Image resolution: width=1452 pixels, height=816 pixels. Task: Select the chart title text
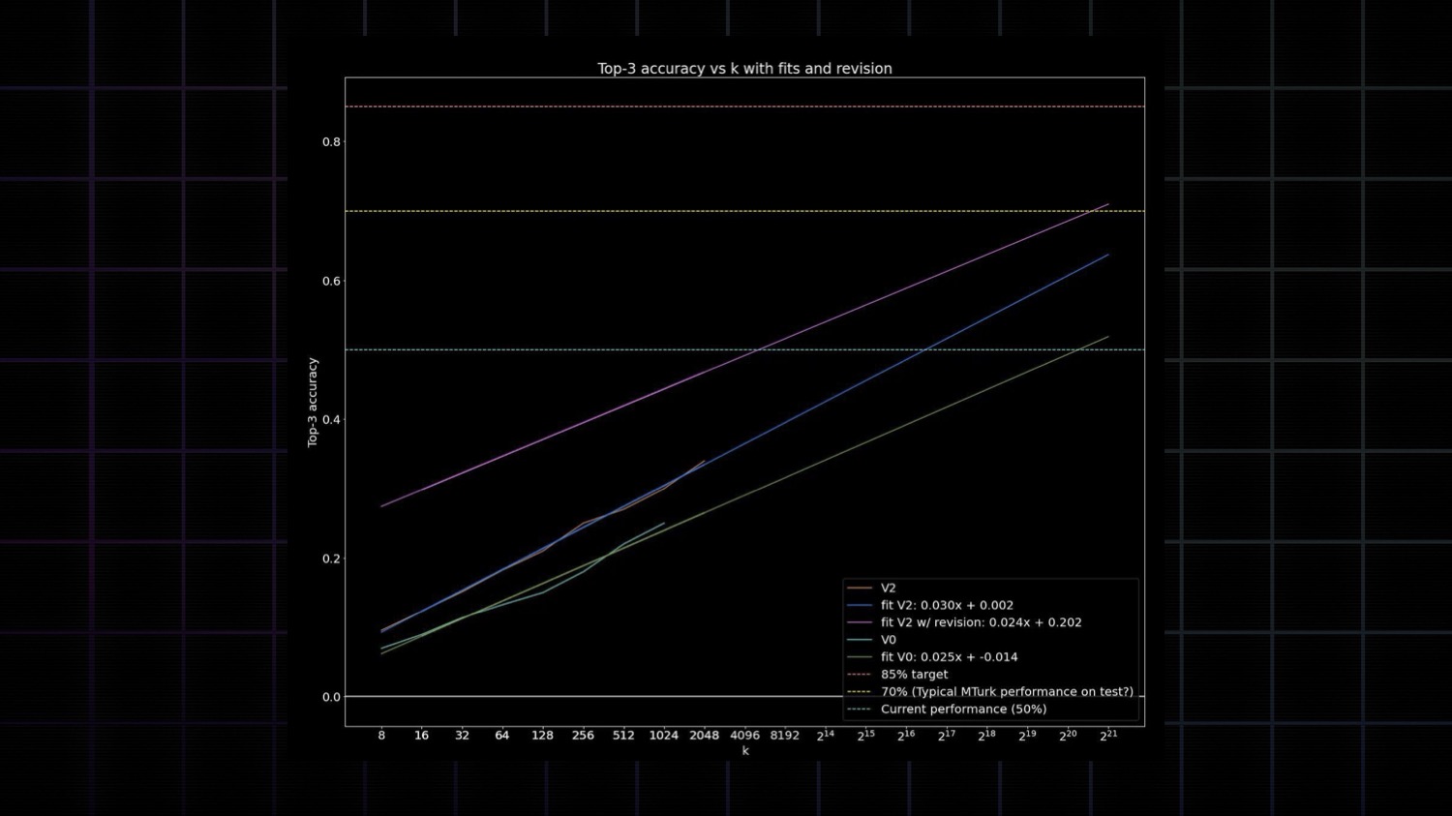point(743,68)
